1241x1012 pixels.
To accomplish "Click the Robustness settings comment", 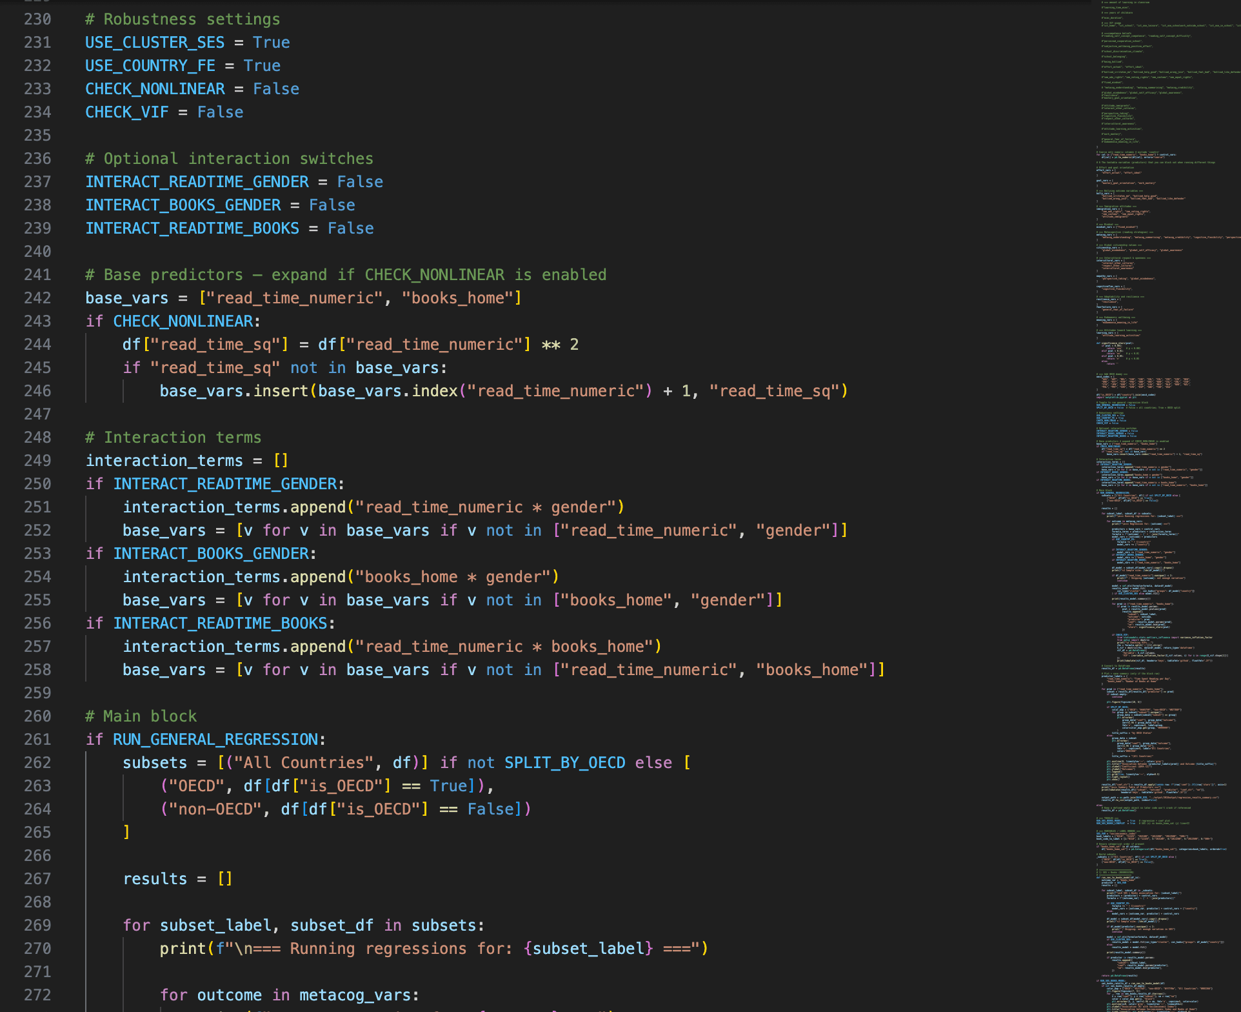I will tap(183, 19).
